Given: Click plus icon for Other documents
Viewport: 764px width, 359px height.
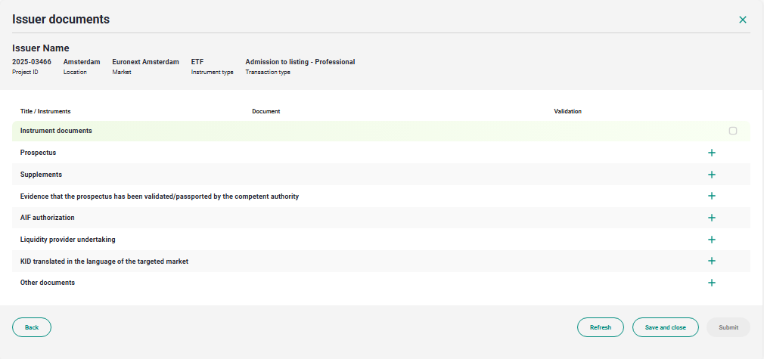Looking at the screenshot, I should 711,283.
